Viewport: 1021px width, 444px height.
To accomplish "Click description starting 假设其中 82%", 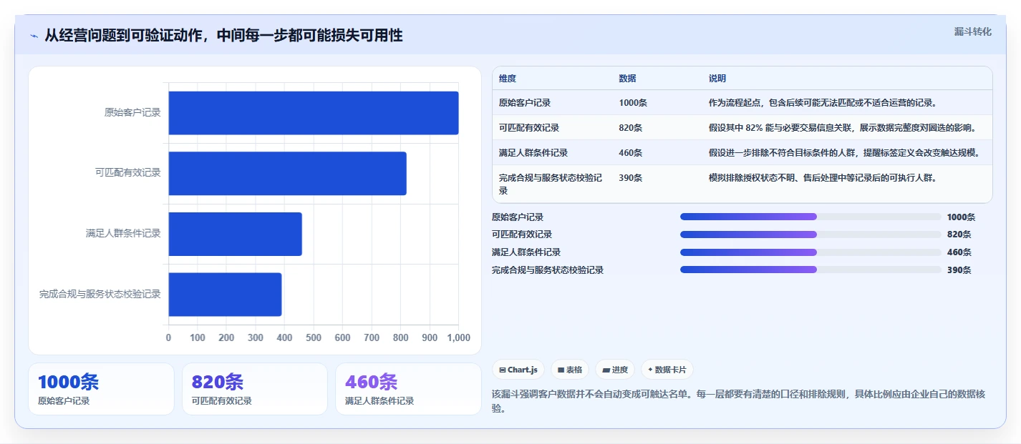I will click(843, 128).
